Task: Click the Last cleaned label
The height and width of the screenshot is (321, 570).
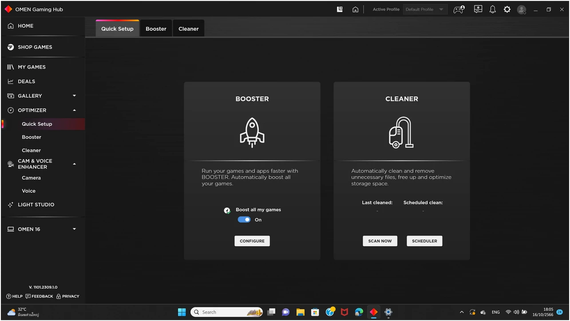Action: [x=377, y=203]
